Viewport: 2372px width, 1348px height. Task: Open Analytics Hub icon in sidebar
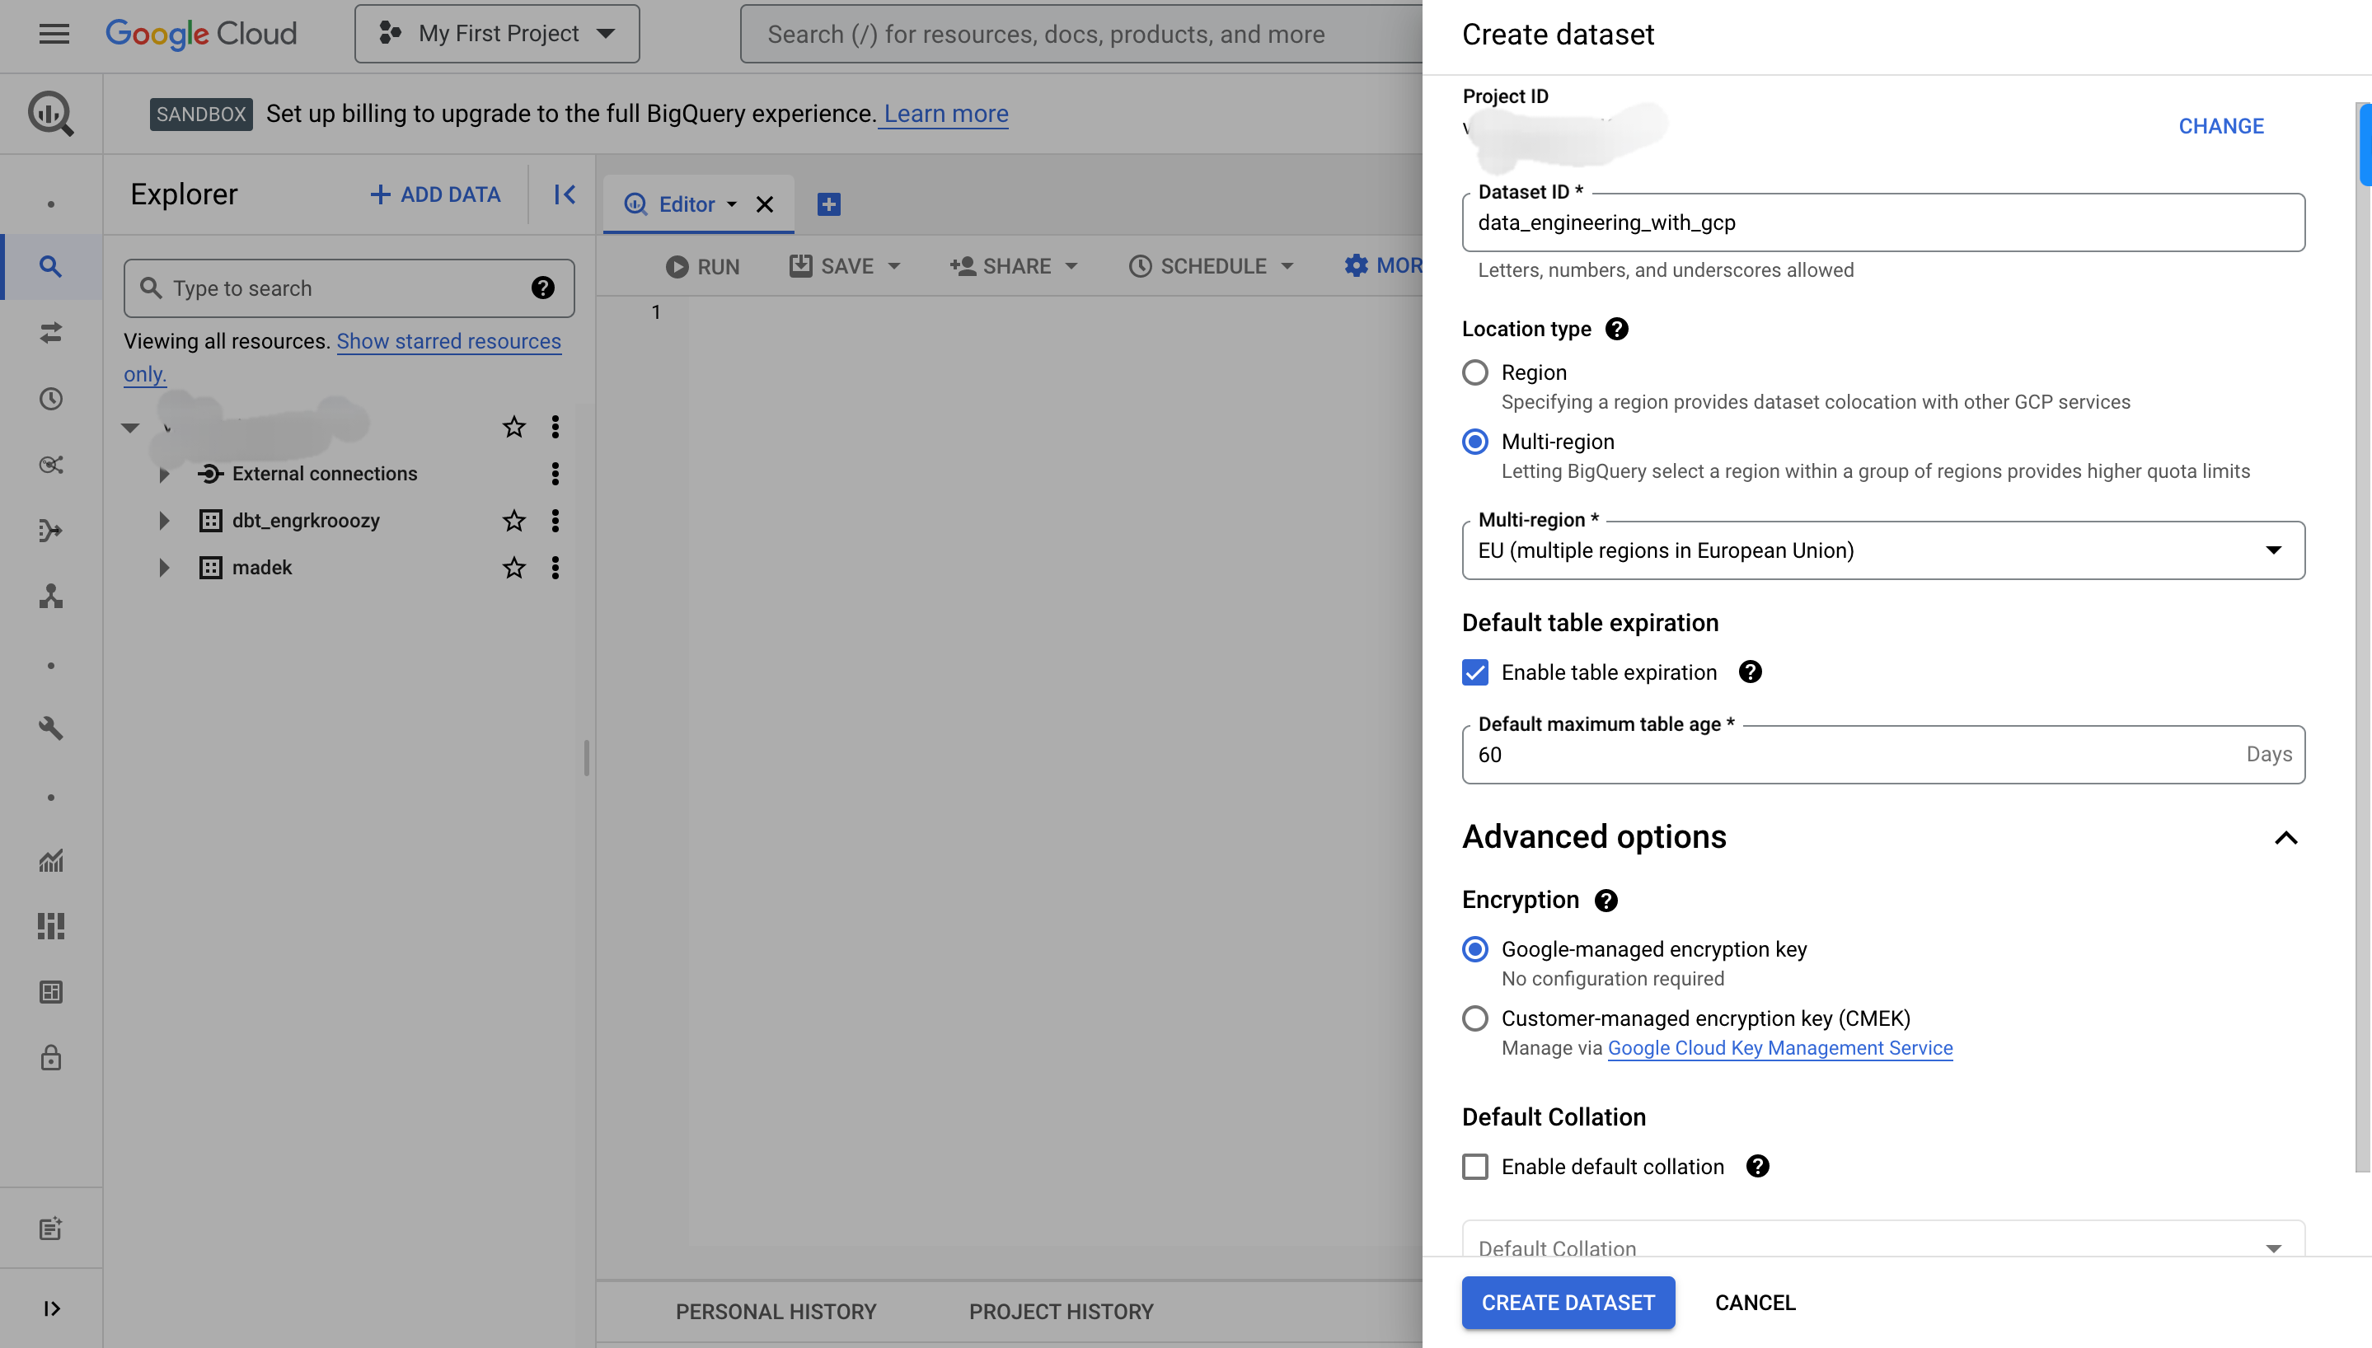pyautogui.click(x=51, y=464)
